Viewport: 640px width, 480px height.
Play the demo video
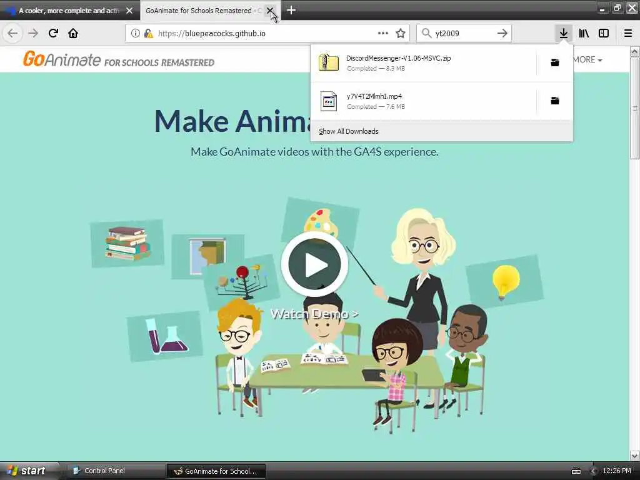point(314,264)
